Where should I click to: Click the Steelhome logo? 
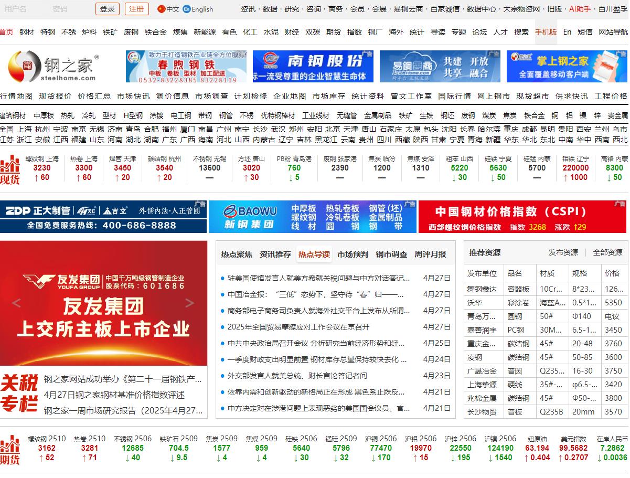52,67
